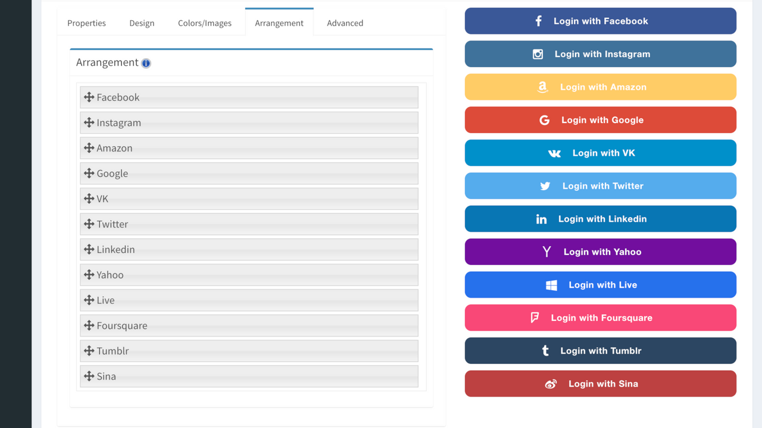Image resolution: width=762 pixels, height=428 pixels.
Task: Select the Tumblr t icon
Action: tap(545, 350)
